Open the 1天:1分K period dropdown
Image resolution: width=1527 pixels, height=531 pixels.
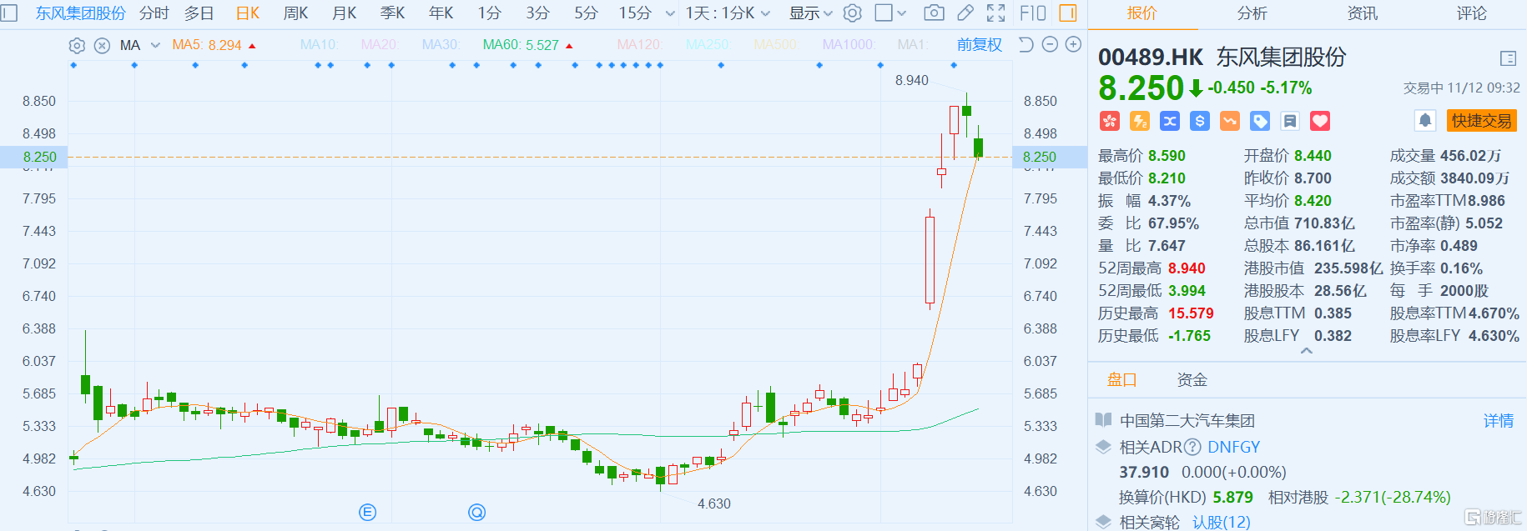point(728,13)
